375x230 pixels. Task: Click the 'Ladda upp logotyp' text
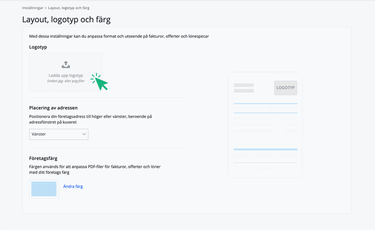(66, 75)
